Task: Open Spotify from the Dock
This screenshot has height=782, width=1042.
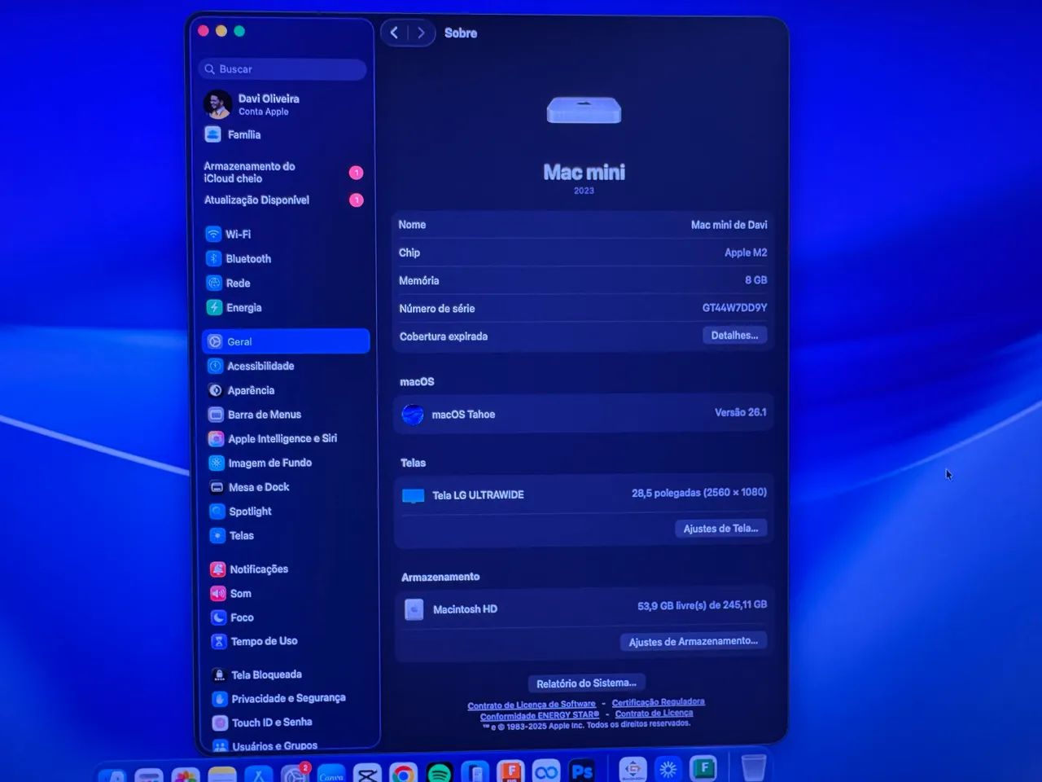Action: click(x=438, y=771)
